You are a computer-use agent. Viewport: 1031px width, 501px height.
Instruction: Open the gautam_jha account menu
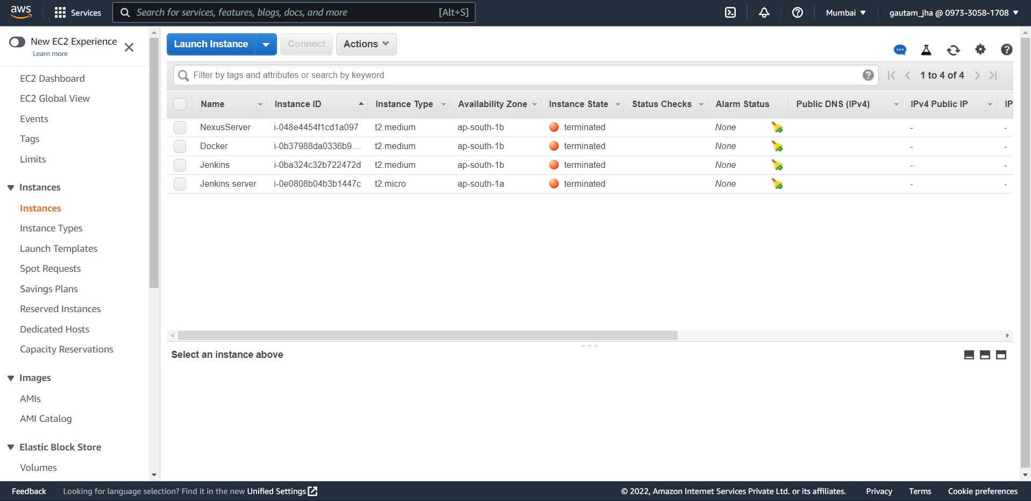[954, 12]
